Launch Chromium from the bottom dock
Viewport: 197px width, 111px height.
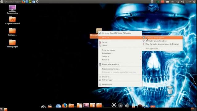click(58, 106)
